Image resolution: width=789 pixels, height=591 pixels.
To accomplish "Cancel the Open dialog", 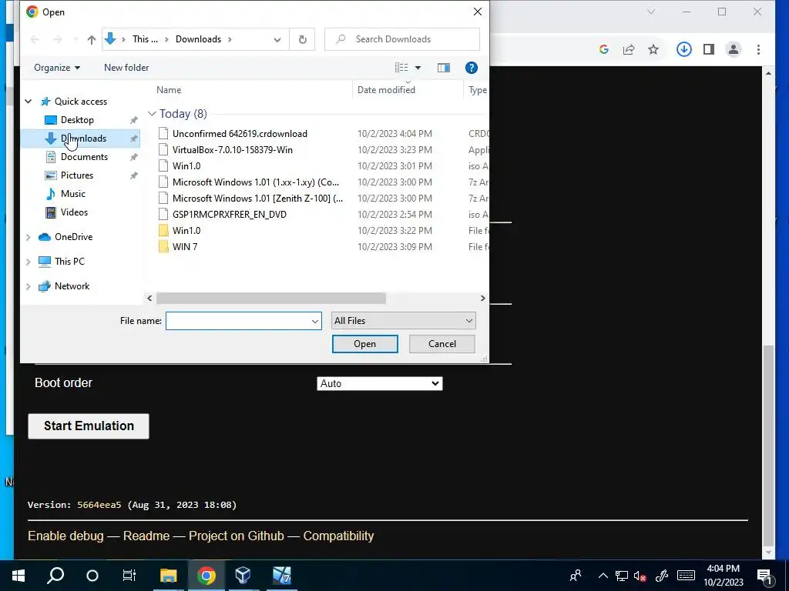I will coord(442,344).
